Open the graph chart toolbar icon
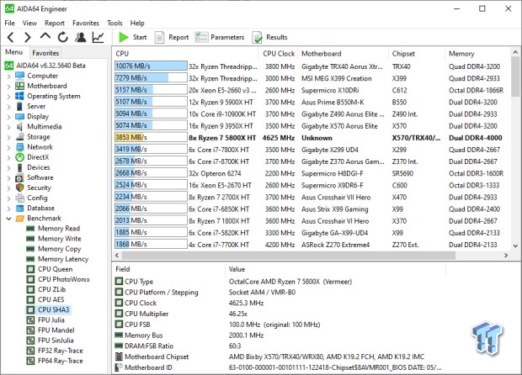Viewport: 522px width, 375px height. pos(99,37)
